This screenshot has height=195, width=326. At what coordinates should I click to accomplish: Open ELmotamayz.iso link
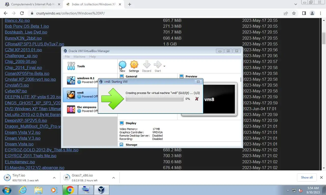(x=20, y=162)
